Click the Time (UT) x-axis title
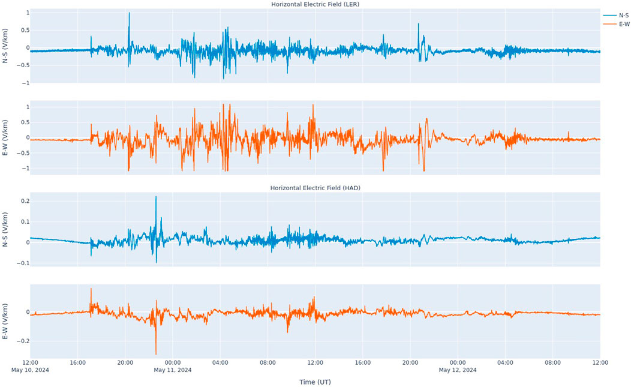 point(315,382)
